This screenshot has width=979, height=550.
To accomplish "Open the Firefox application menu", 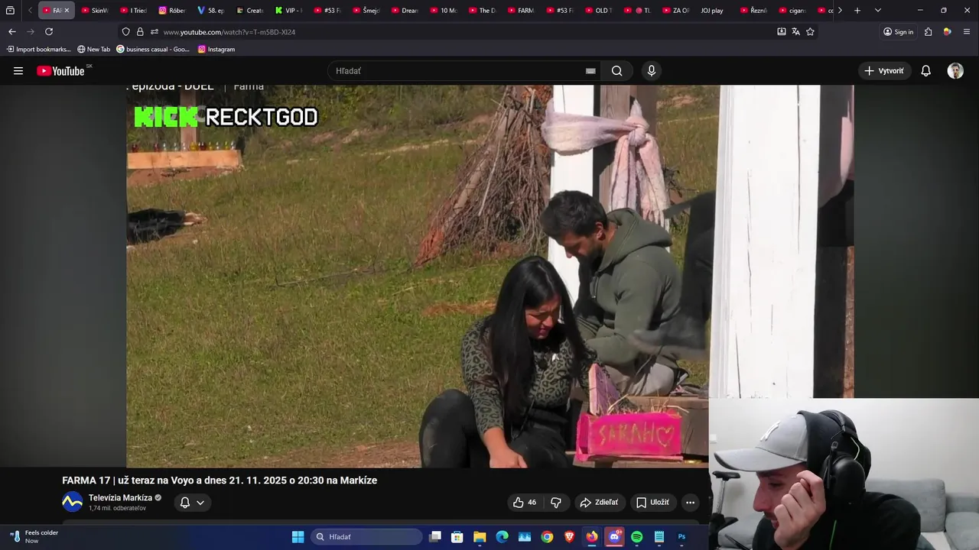I will coord(967,31).
